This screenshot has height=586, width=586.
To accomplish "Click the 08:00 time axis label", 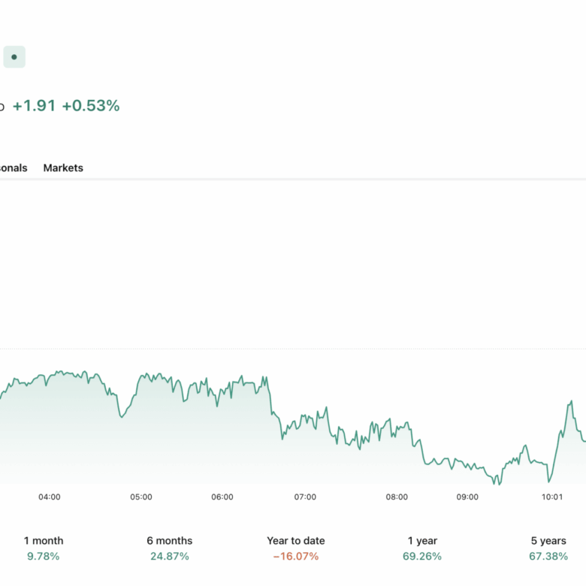I will [397, 497].
